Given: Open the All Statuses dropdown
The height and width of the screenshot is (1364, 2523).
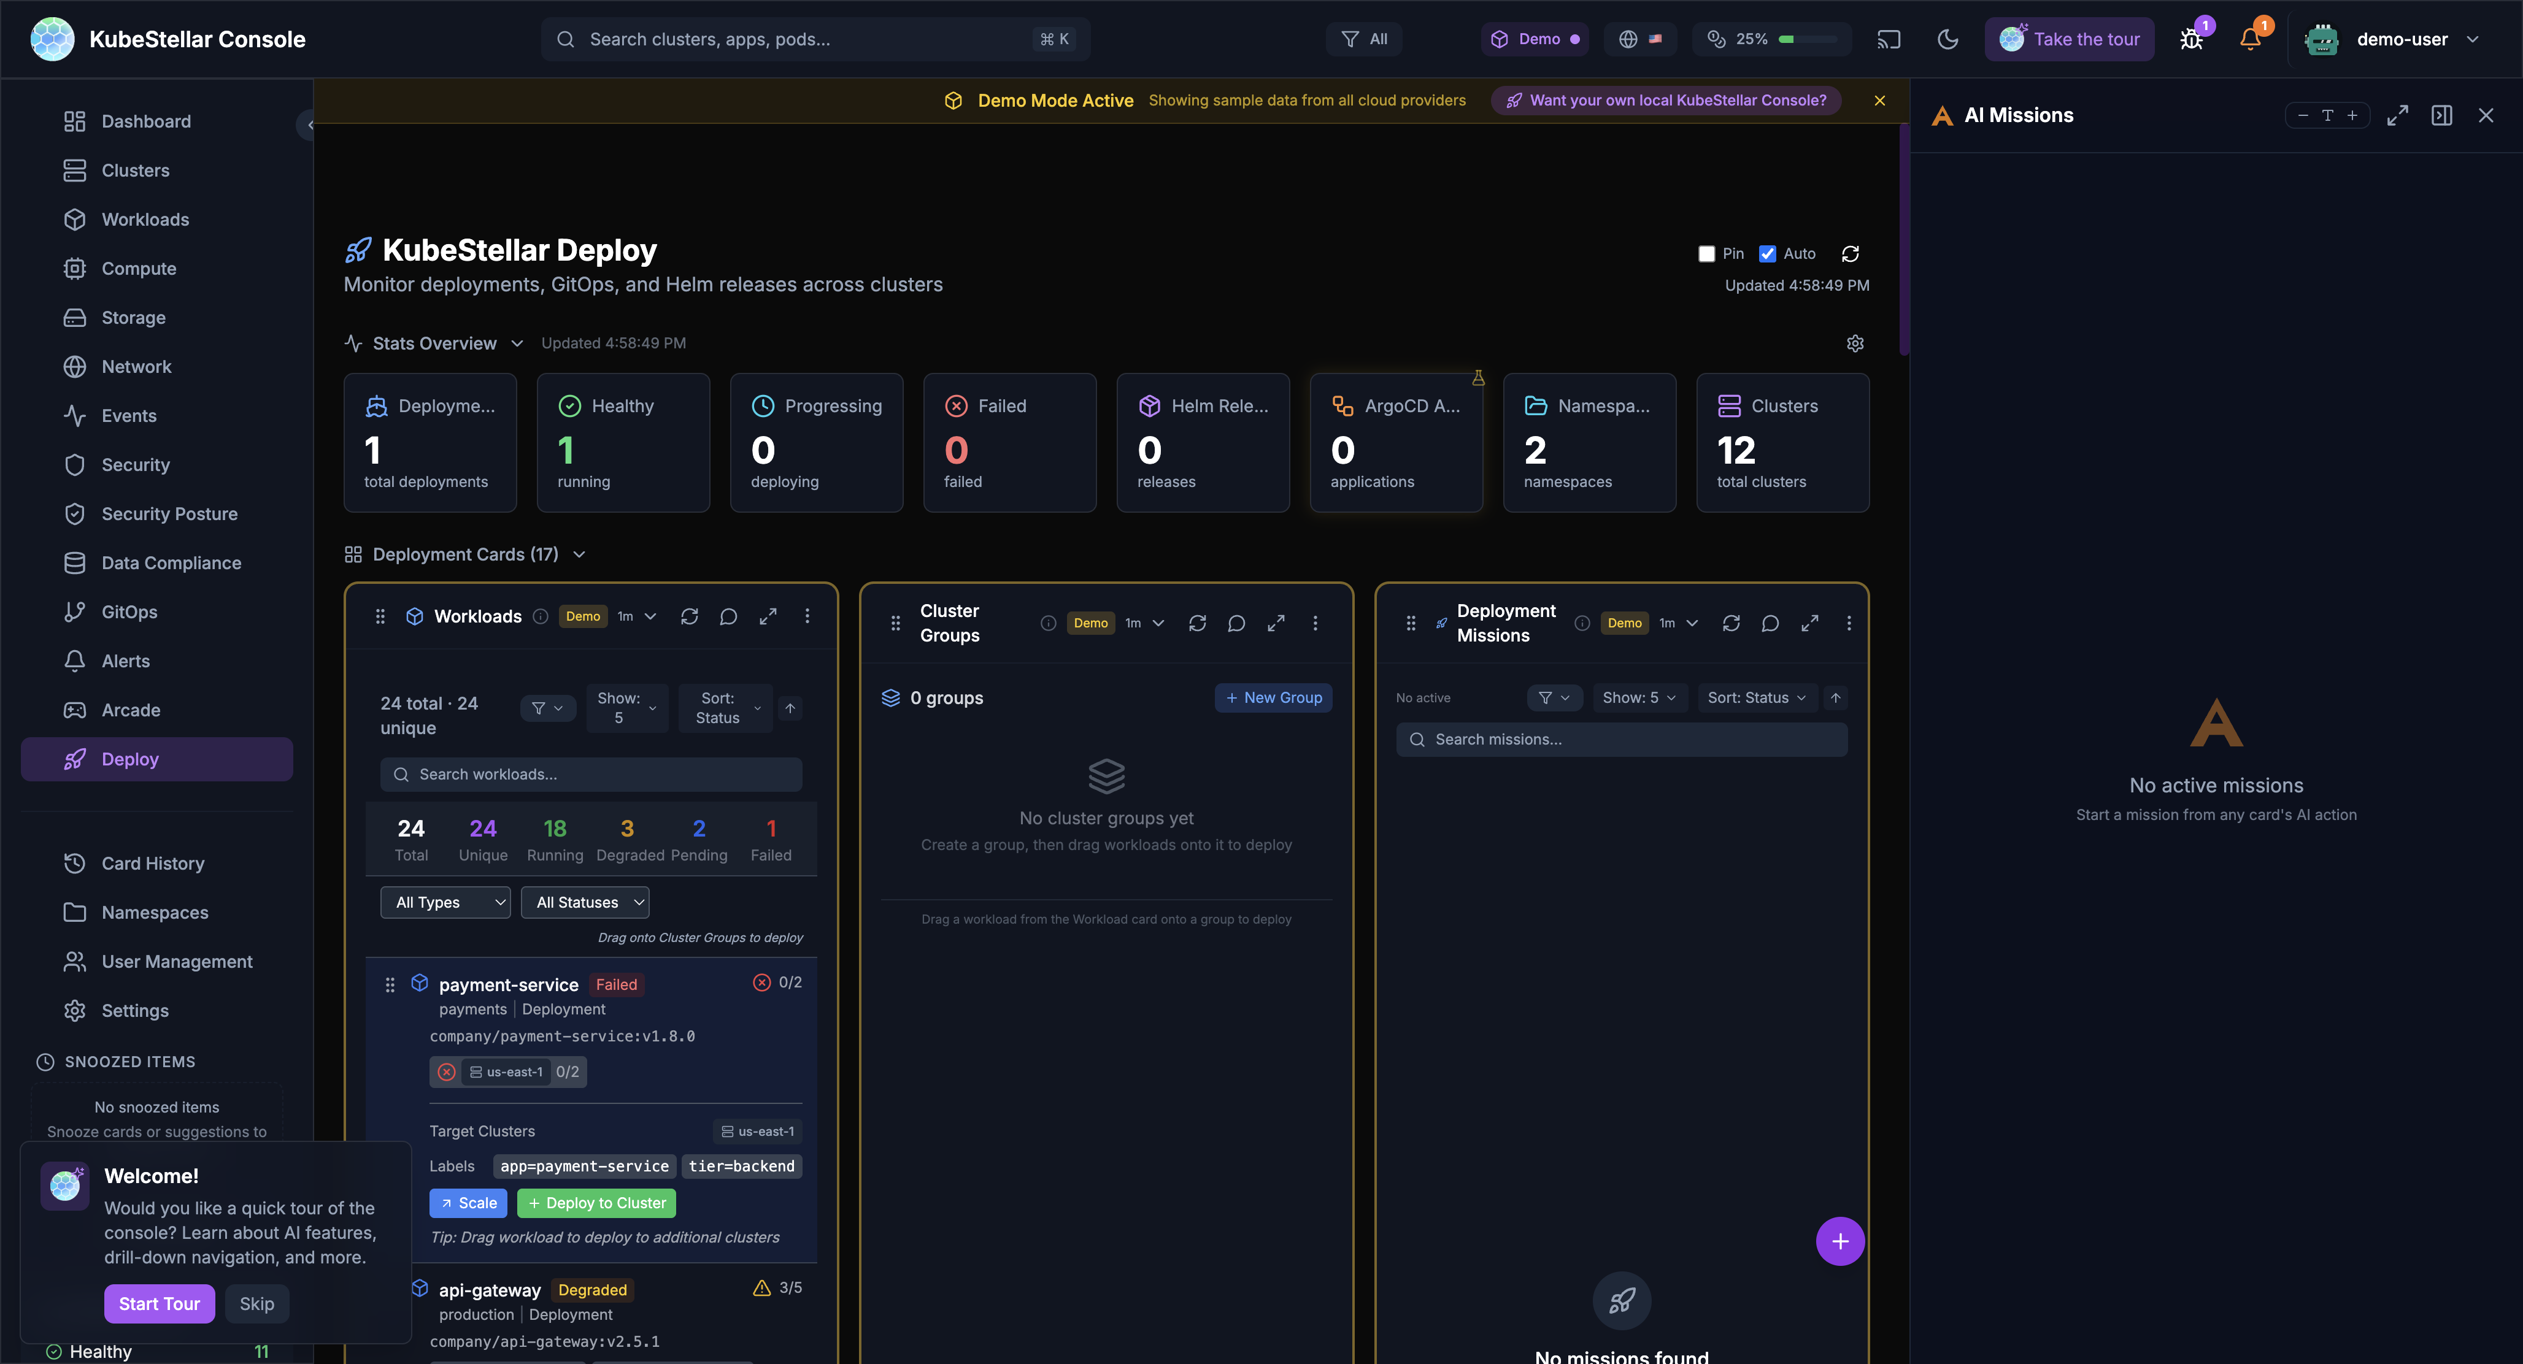Looking at the screenshot, I should [x=585, y=902].
